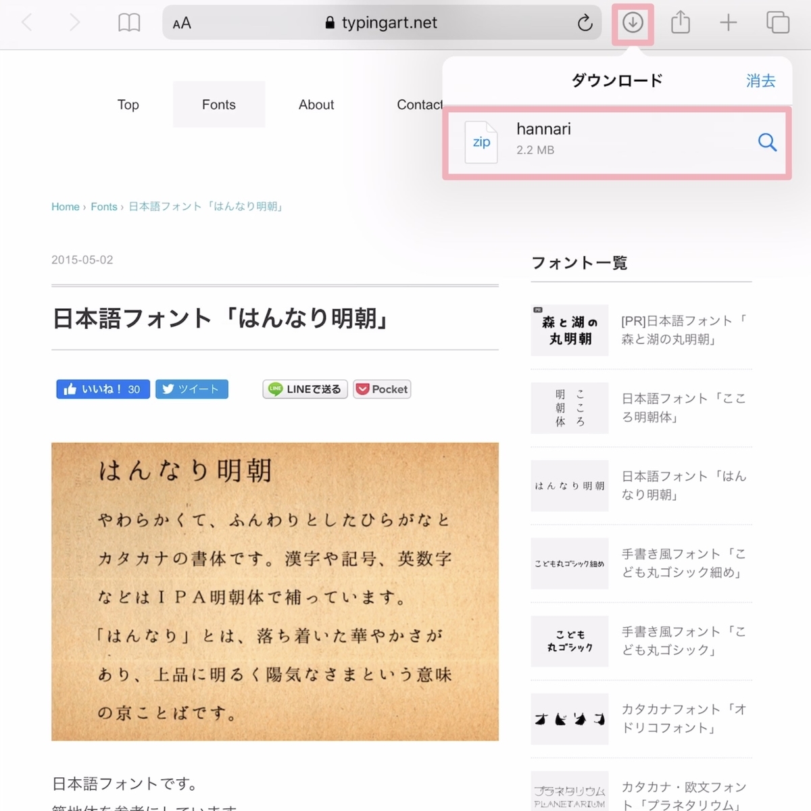Search the downloaded hannari file with magnifier icon
This screenshot has width=811, height=811.
(767, 143)
